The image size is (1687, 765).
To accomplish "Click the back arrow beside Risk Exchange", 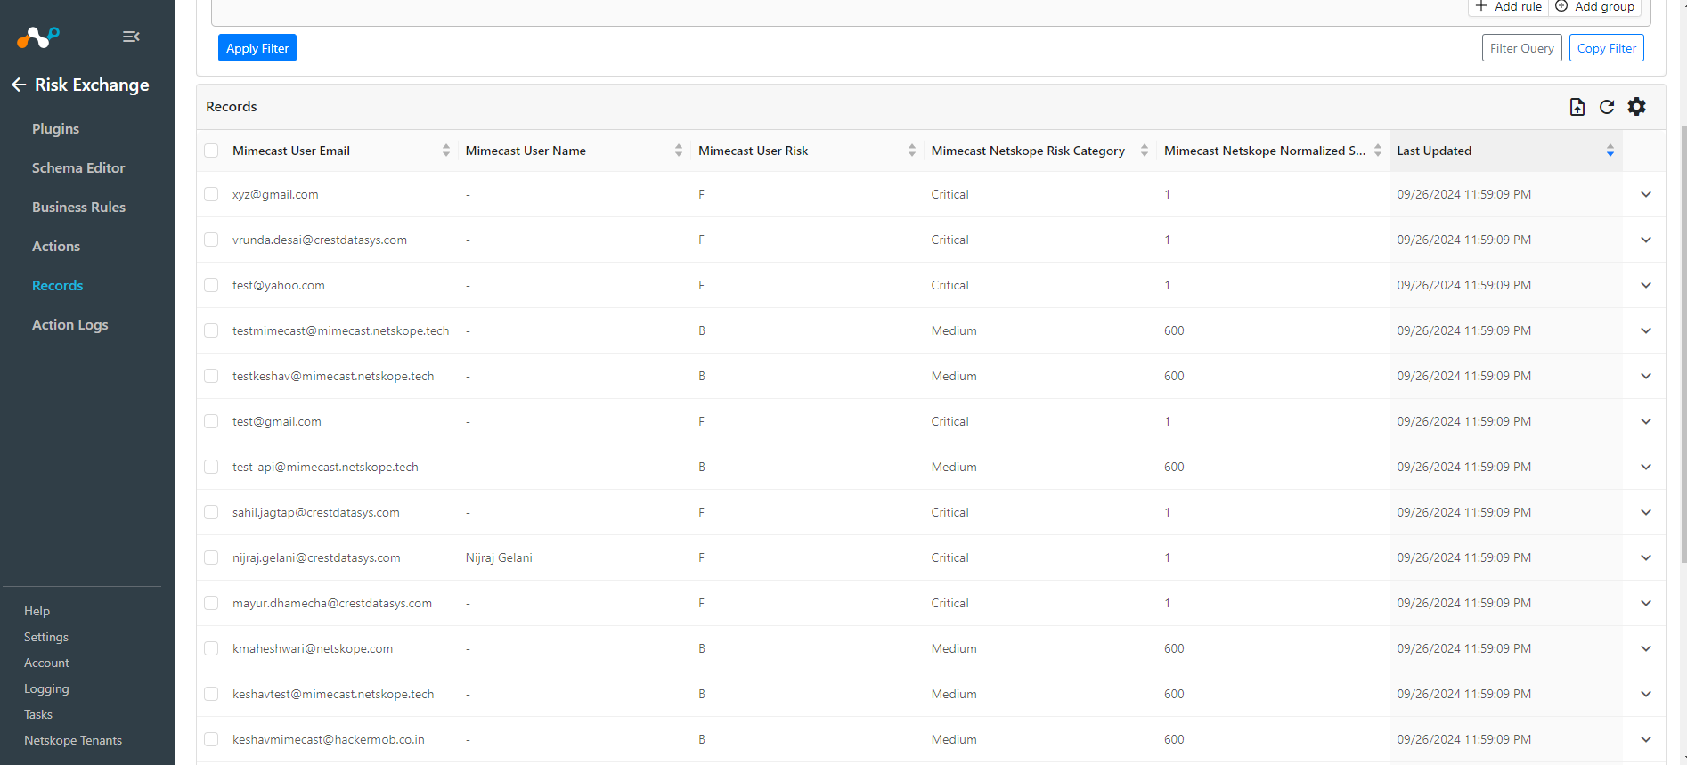I will [19, 85].
